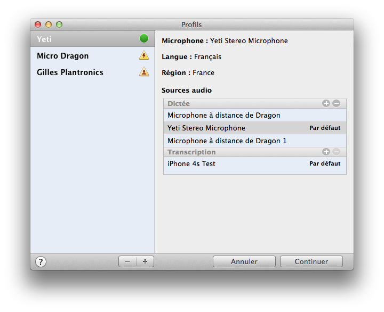Click the green zoom window button
Image resolution: width=384 pixels, height=312 pixels.
[59, 24]
